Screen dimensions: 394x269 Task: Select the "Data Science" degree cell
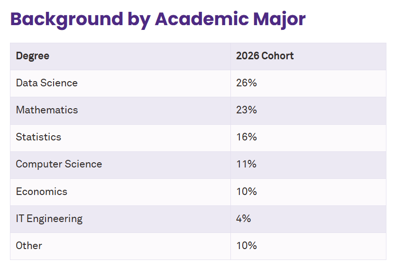(46, 83)
